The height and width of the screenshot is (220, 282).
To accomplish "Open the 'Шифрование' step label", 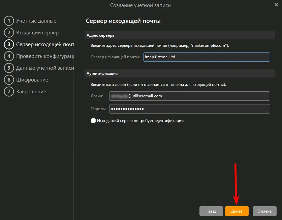I will click(x=32, y=80).
